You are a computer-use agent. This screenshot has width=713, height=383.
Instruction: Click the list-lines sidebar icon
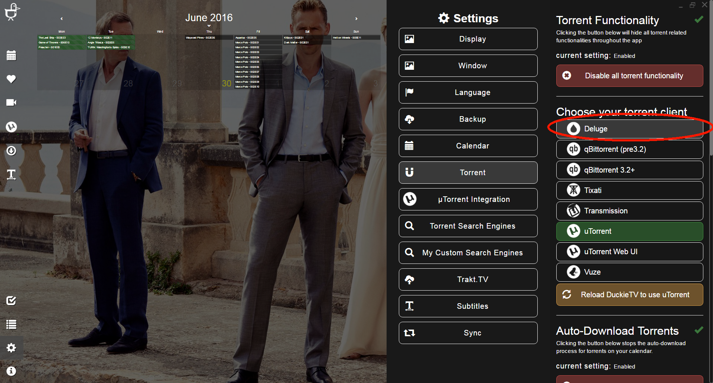point(12,324)
